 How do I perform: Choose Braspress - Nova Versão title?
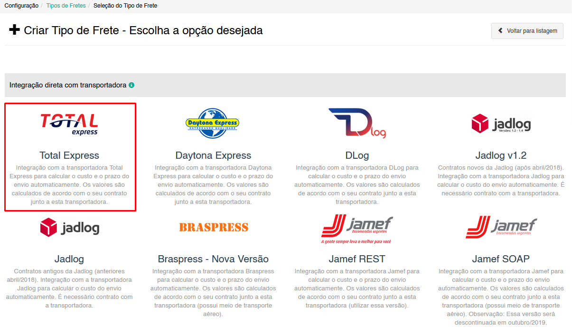point(213,259)
